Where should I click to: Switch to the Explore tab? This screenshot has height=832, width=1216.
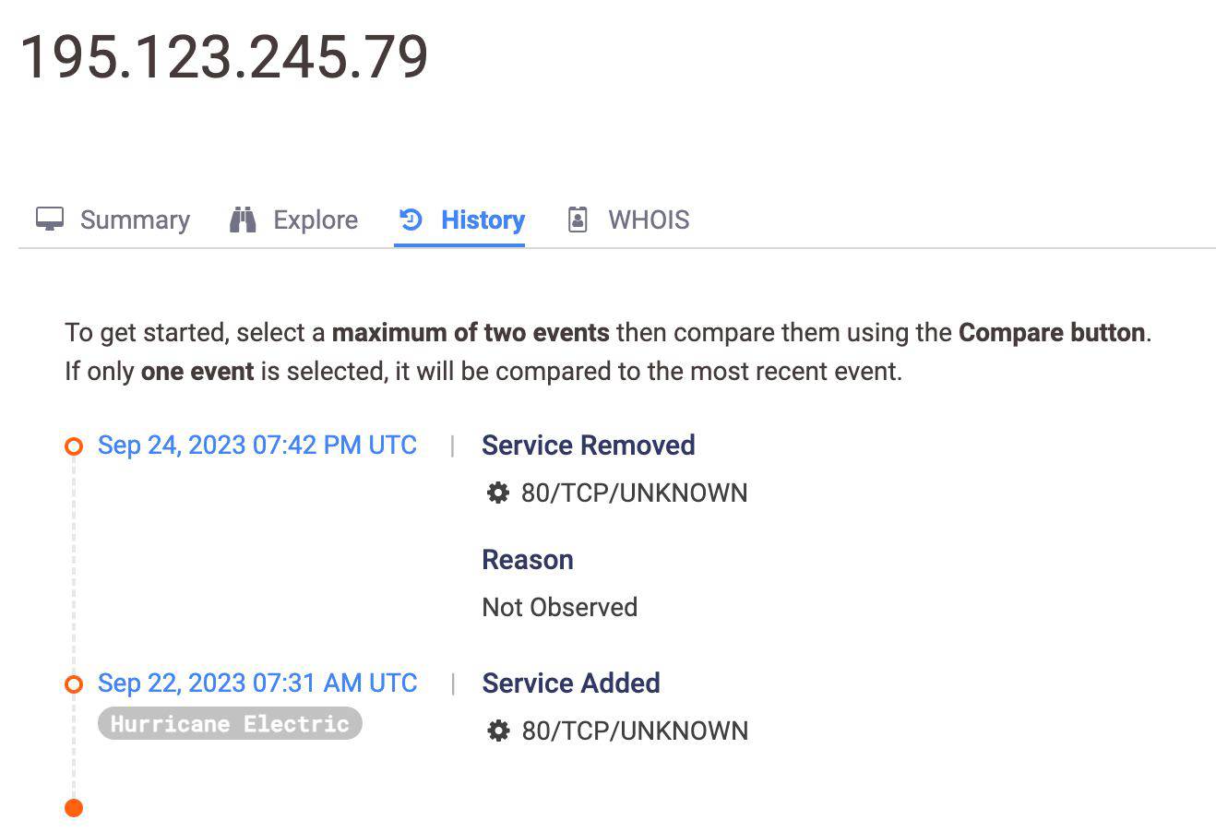315,220
